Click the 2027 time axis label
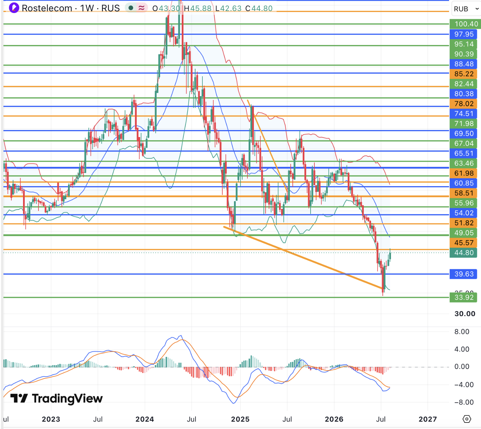This screenshot has width=481, height=429. point(428,419)
